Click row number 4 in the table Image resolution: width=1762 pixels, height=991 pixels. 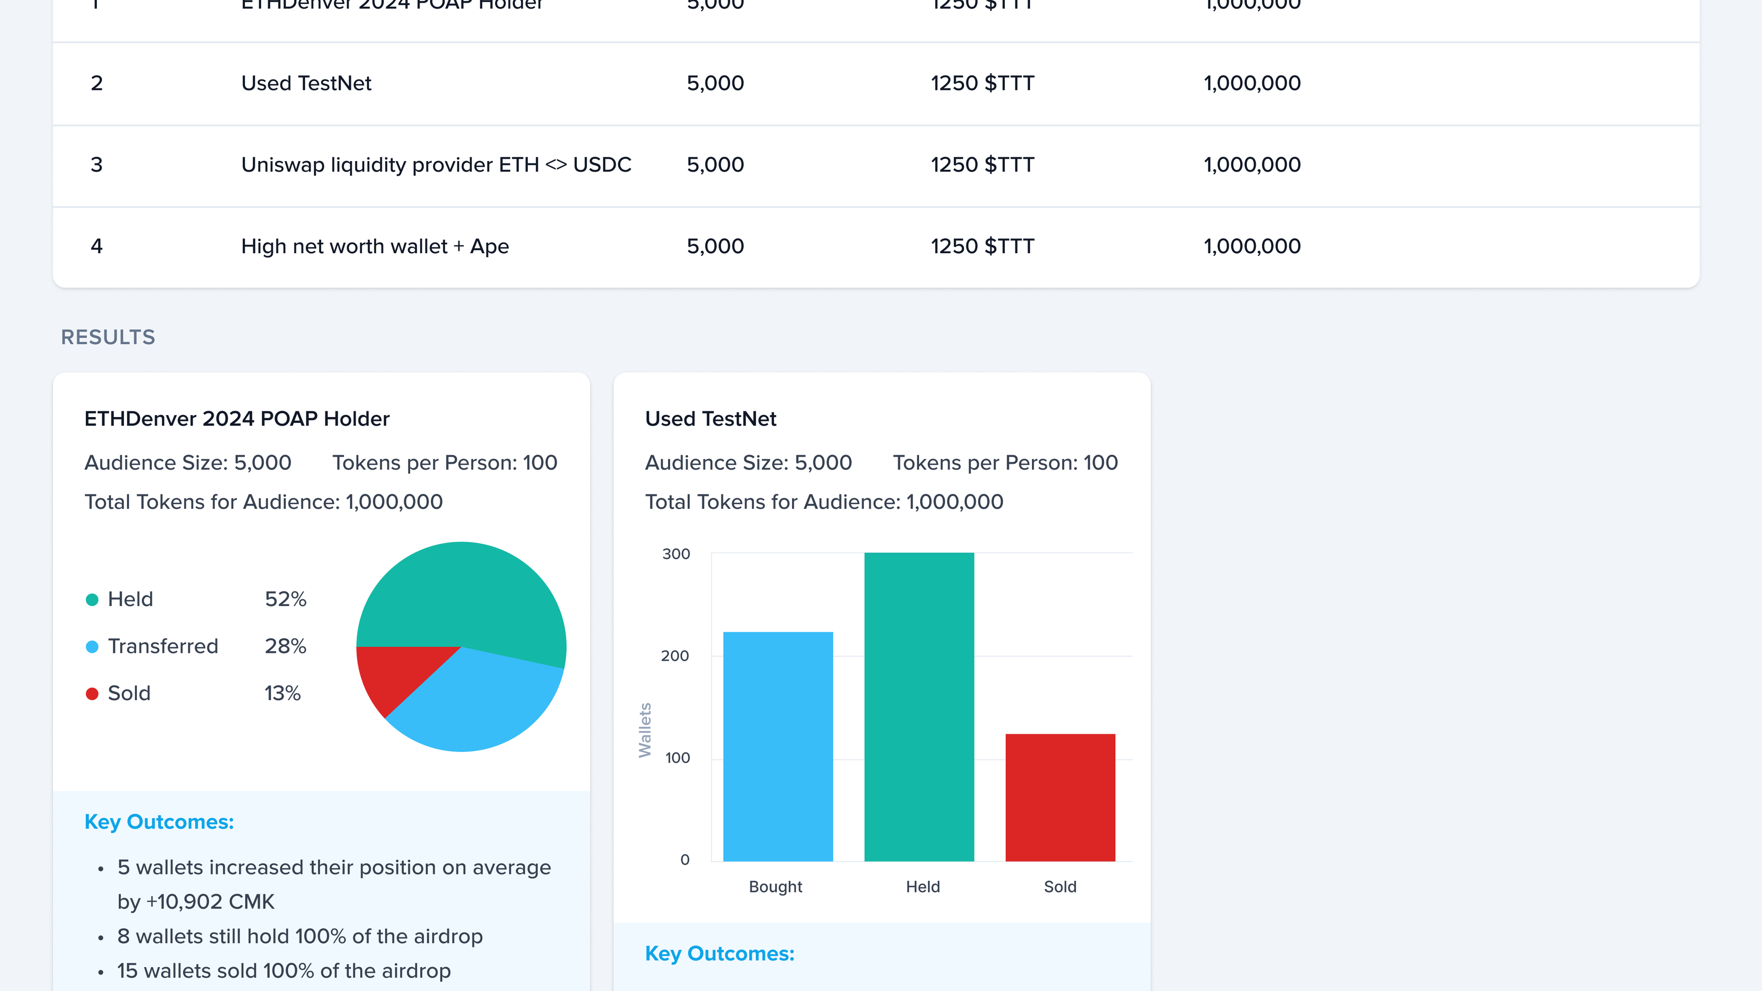pos(96,246)
